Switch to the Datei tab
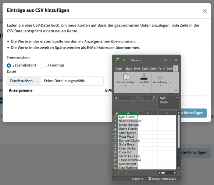The image size is (214, 185). coord(119,69)
